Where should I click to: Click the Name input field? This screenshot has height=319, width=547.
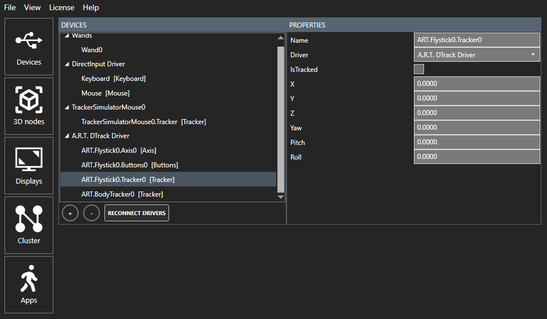click(x=477, y=40)
